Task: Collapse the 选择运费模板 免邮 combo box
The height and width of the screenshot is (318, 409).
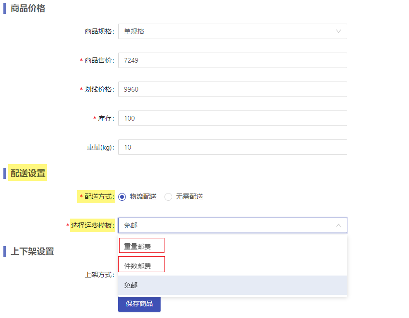Action: 232,225
